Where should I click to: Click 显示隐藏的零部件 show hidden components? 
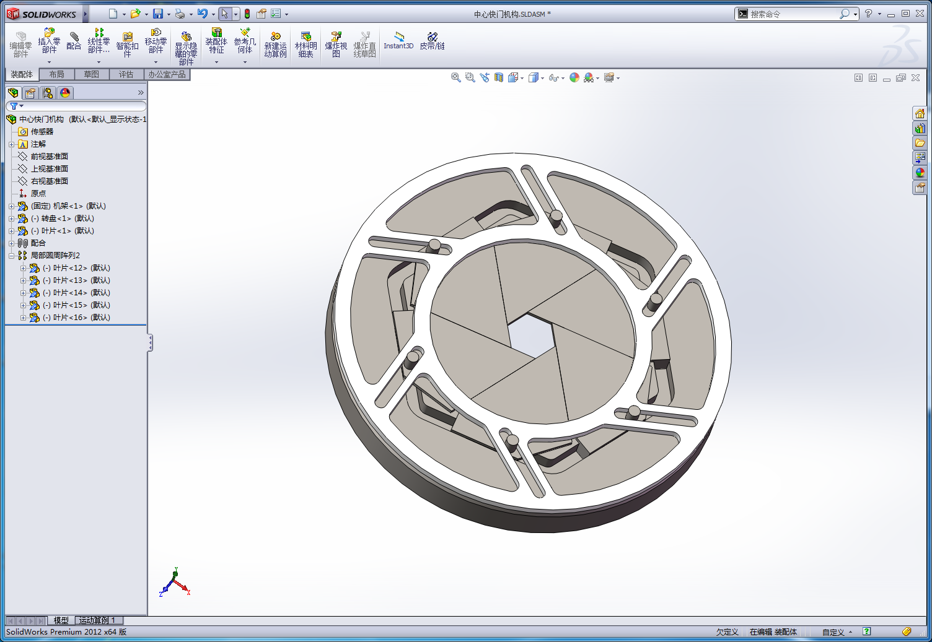click(186, 48)
